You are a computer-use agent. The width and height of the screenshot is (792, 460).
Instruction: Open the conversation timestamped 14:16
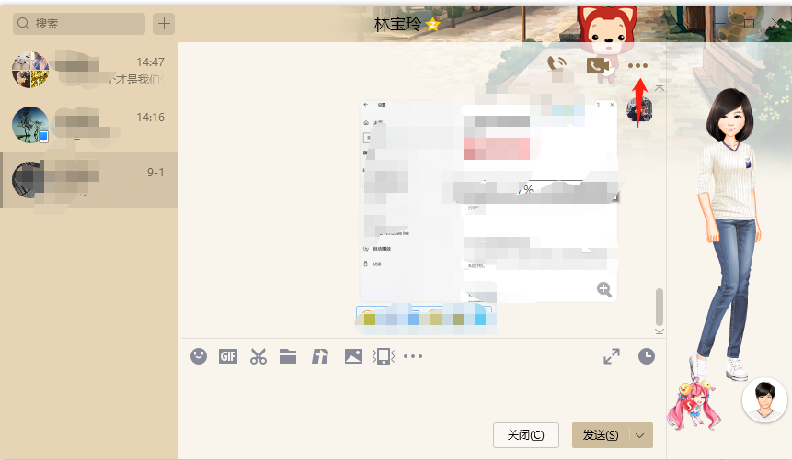89,125
